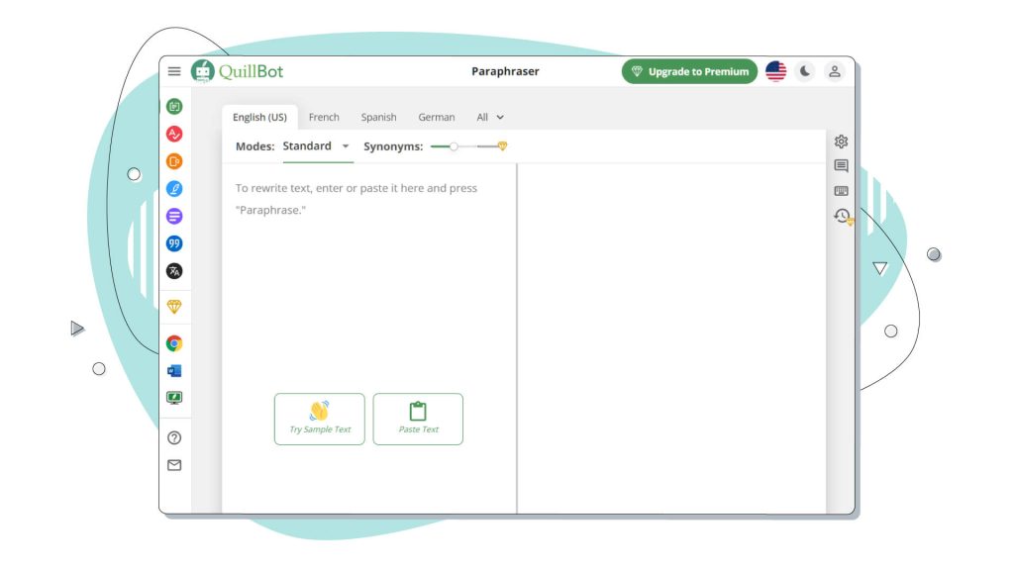Click the premium diamond on Synonyms slider
Image resolution: width=1014 pixels, height=570 pixels.
502,146
